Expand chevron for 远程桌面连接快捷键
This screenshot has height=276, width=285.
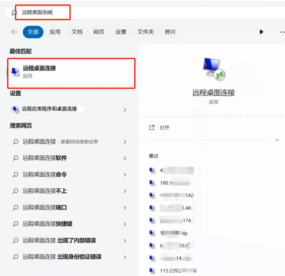(125, 224)
